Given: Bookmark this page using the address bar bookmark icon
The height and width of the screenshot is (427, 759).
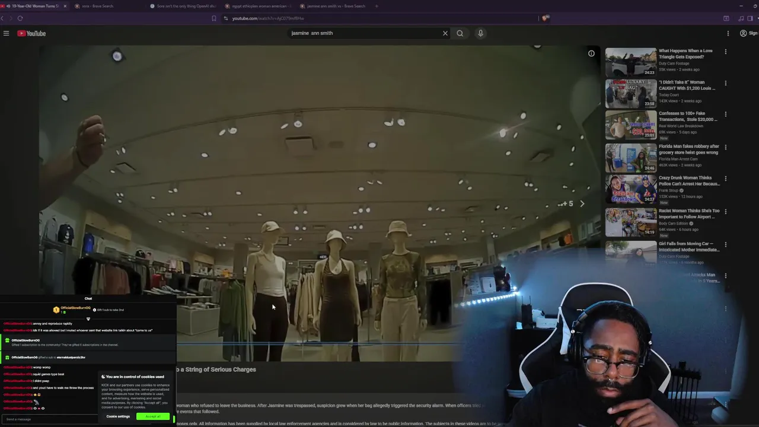Looking at the screenshot, I should (x=214, y=18).
